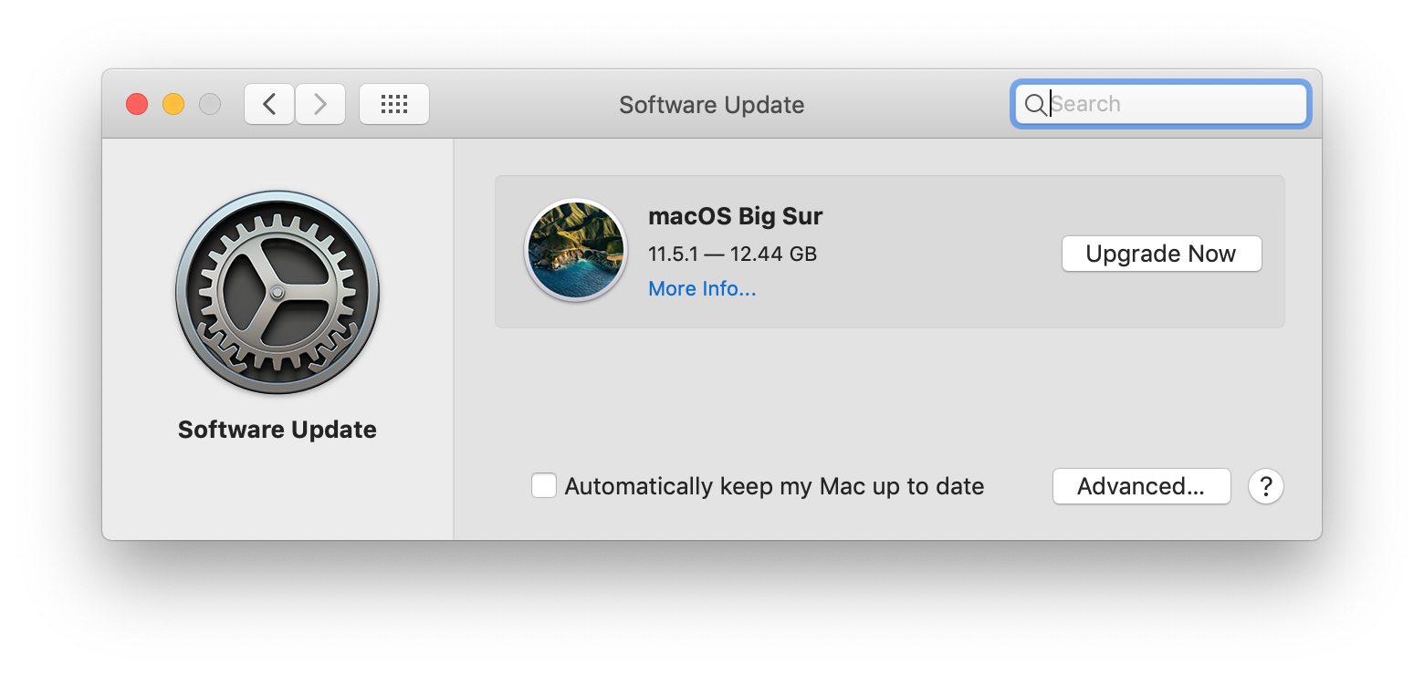Click the 11.5.1 — 12.44 GB version text
1424x675 pixels.
[x=732, y=254]
